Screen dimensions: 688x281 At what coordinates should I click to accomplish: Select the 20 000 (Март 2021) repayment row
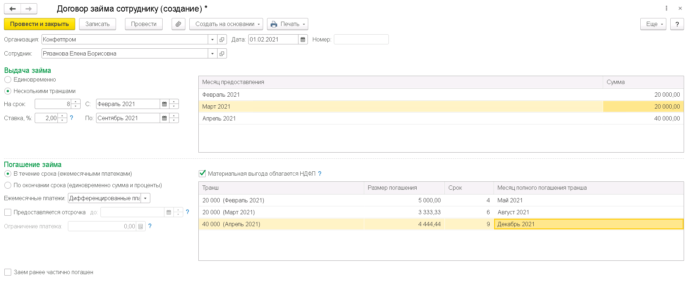pyautogui.click(x=441, y=212)
